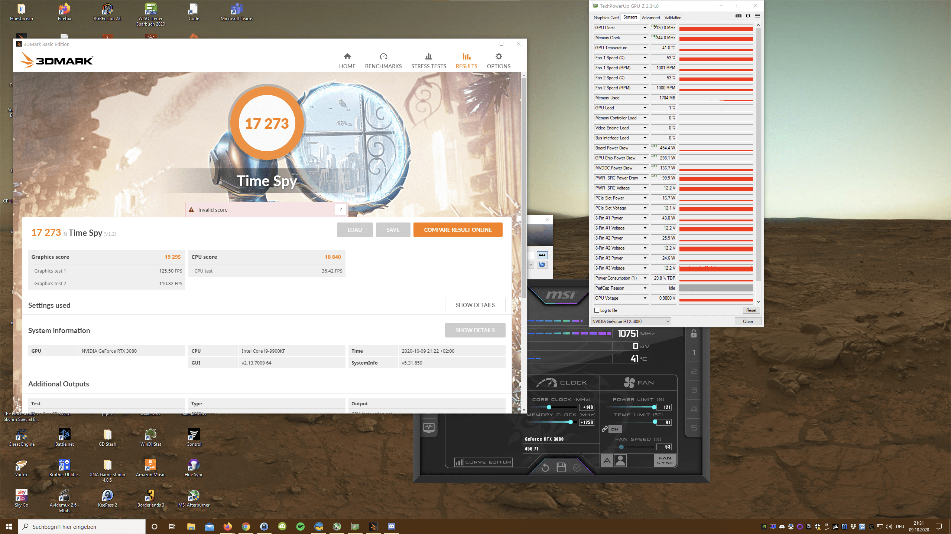Screen dimensions: 951x534
Task: Click the Save button in 3DMark
Action: click(393, 230)
